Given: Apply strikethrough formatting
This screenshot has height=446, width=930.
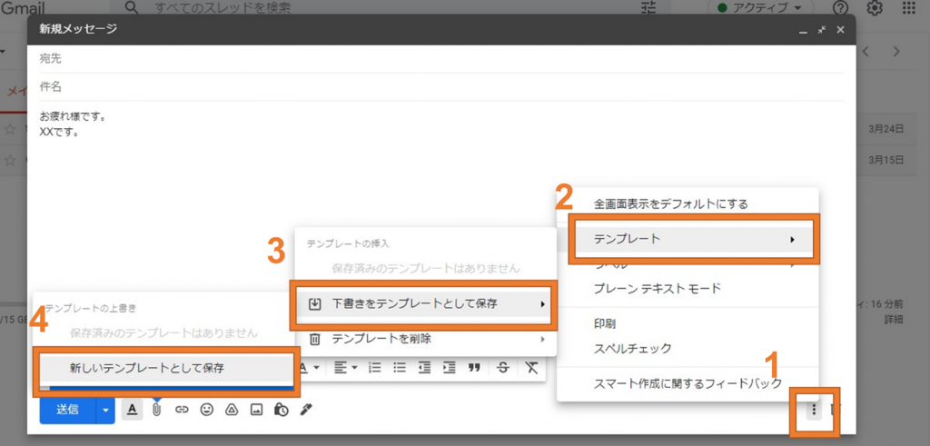Looking at the screenshot, I should point(503,368).
